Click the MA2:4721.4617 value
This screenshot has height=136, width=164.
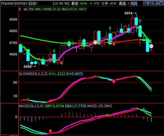point(74,9)
